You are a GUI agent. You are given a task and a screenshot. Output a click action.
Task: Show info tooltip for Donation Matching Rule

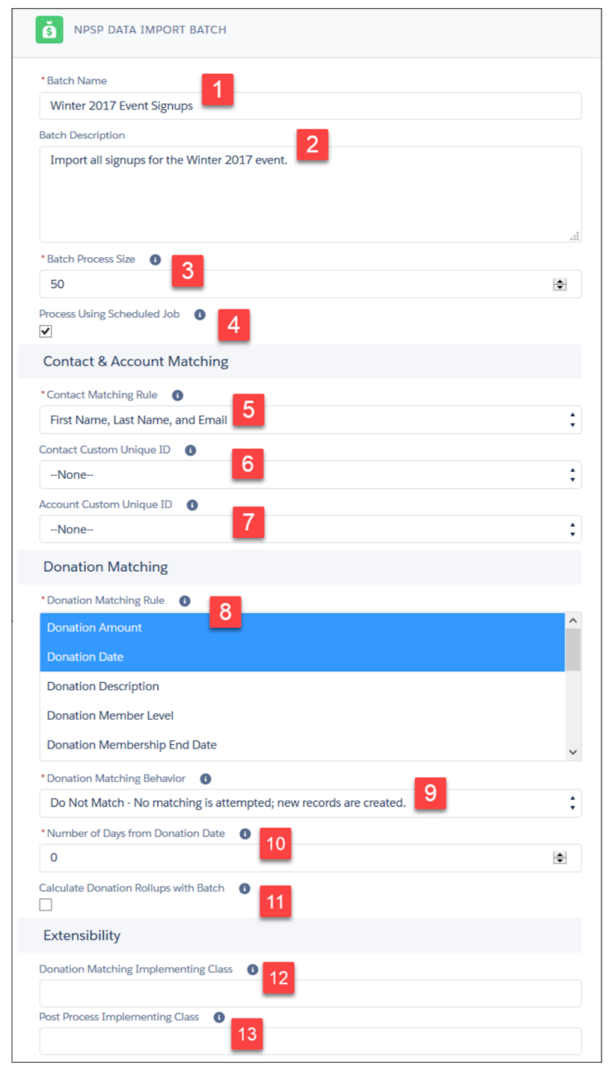tap(185, 601)
